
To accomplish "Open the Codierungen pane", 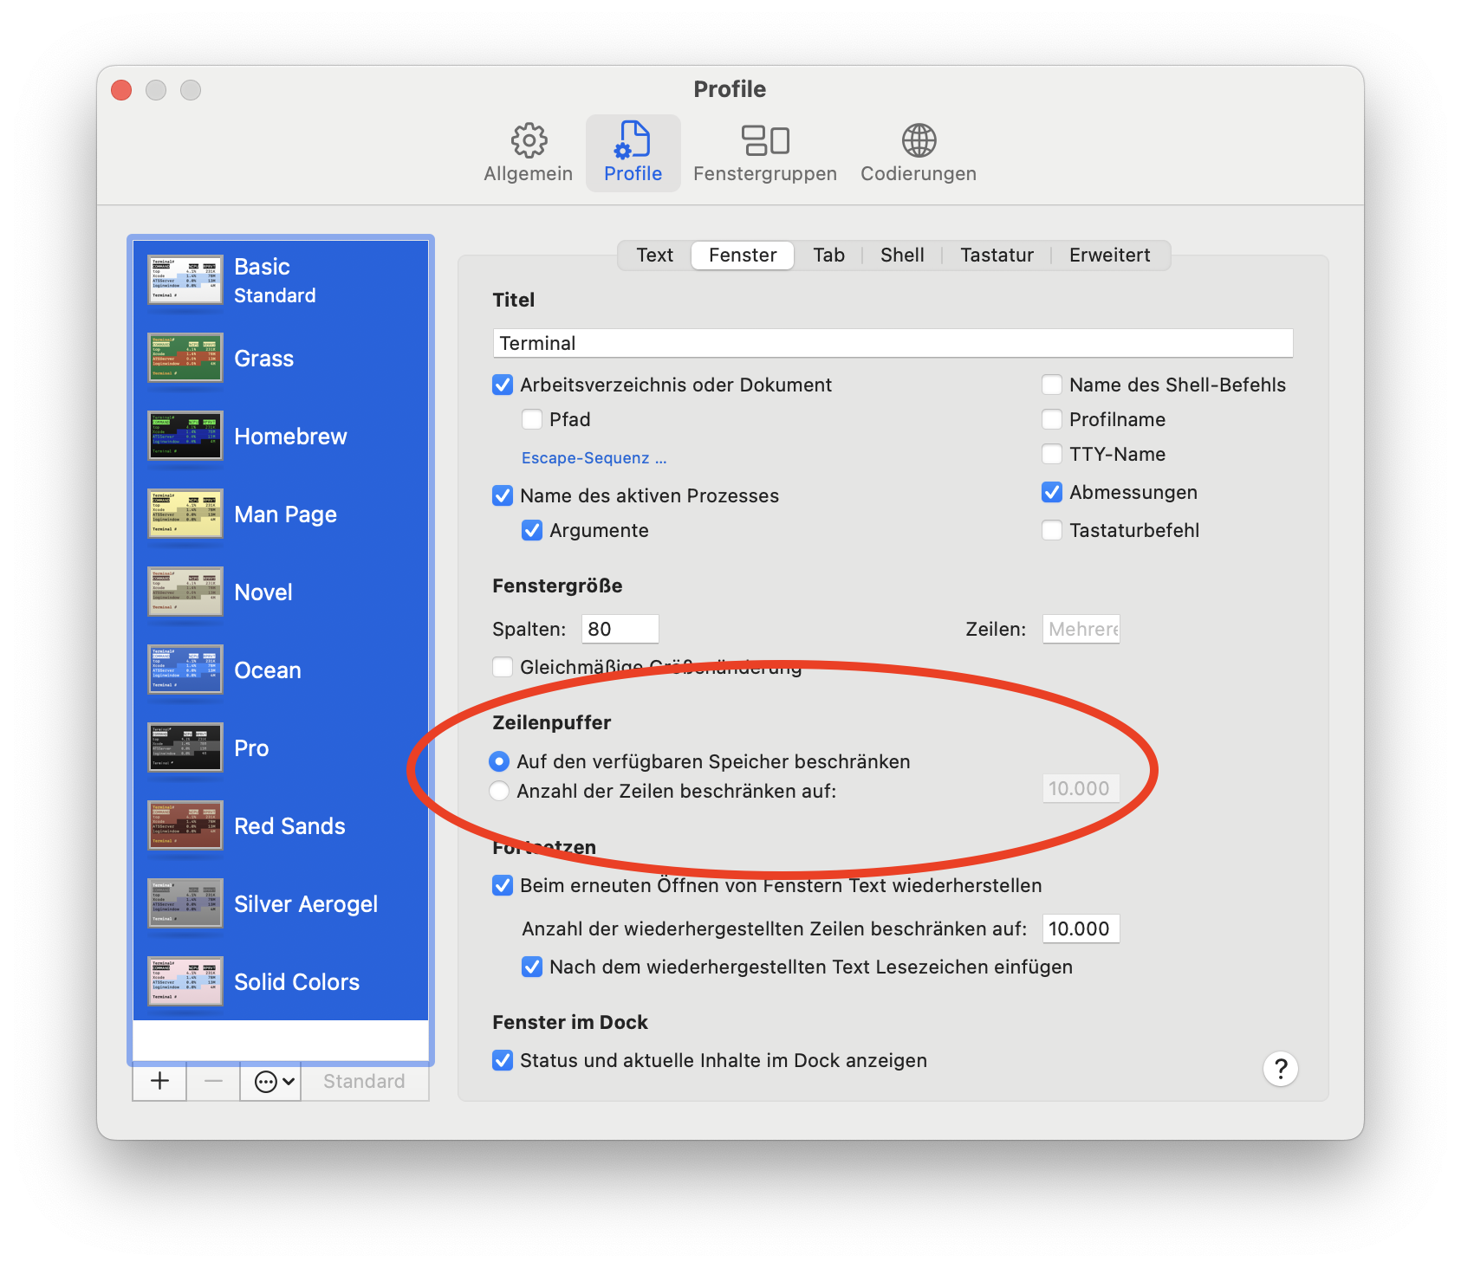I will tap(918, 153).
